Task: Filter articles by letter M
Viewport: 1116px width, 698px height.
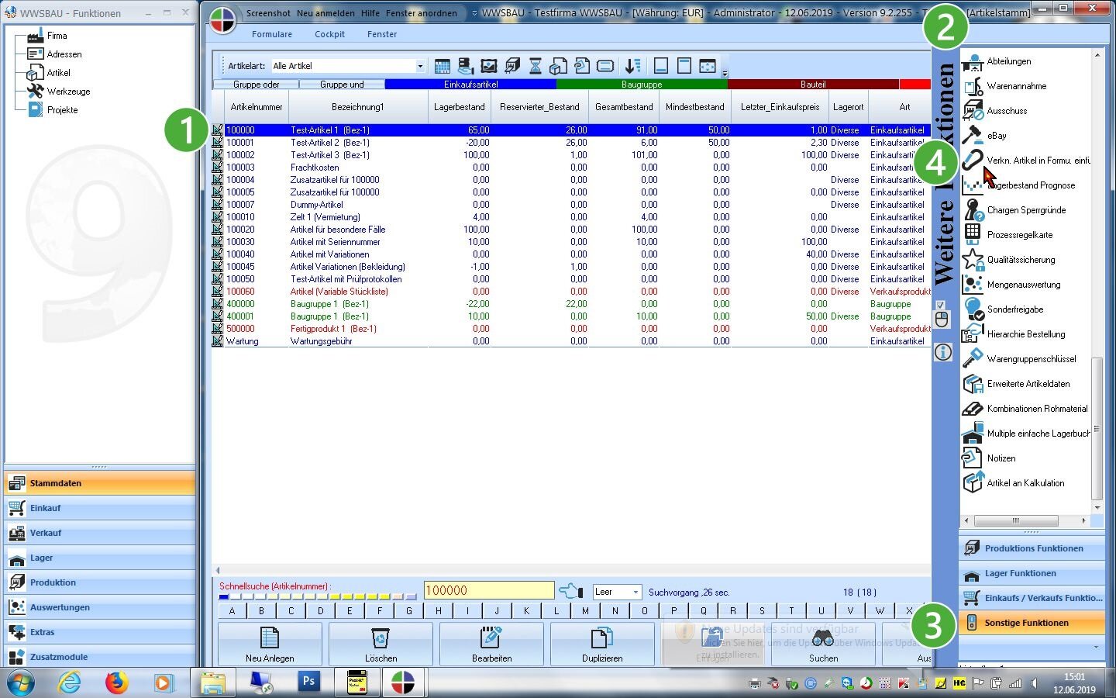Action: tap(586, 610)
